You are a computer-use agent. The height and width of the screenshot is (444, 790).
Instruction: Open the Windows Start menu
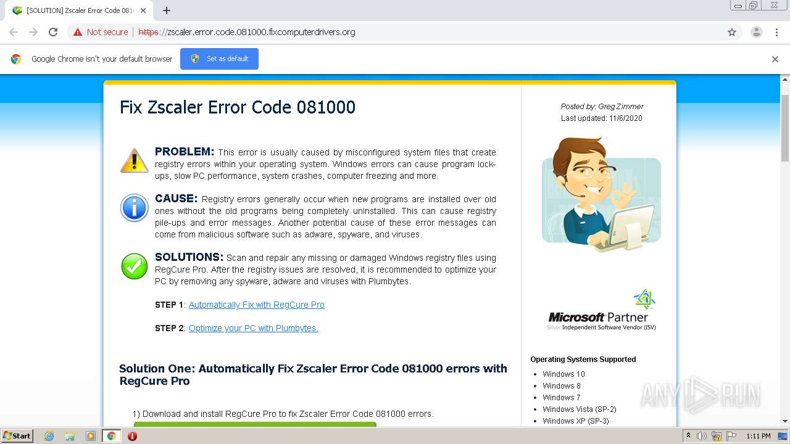[17, 436]
